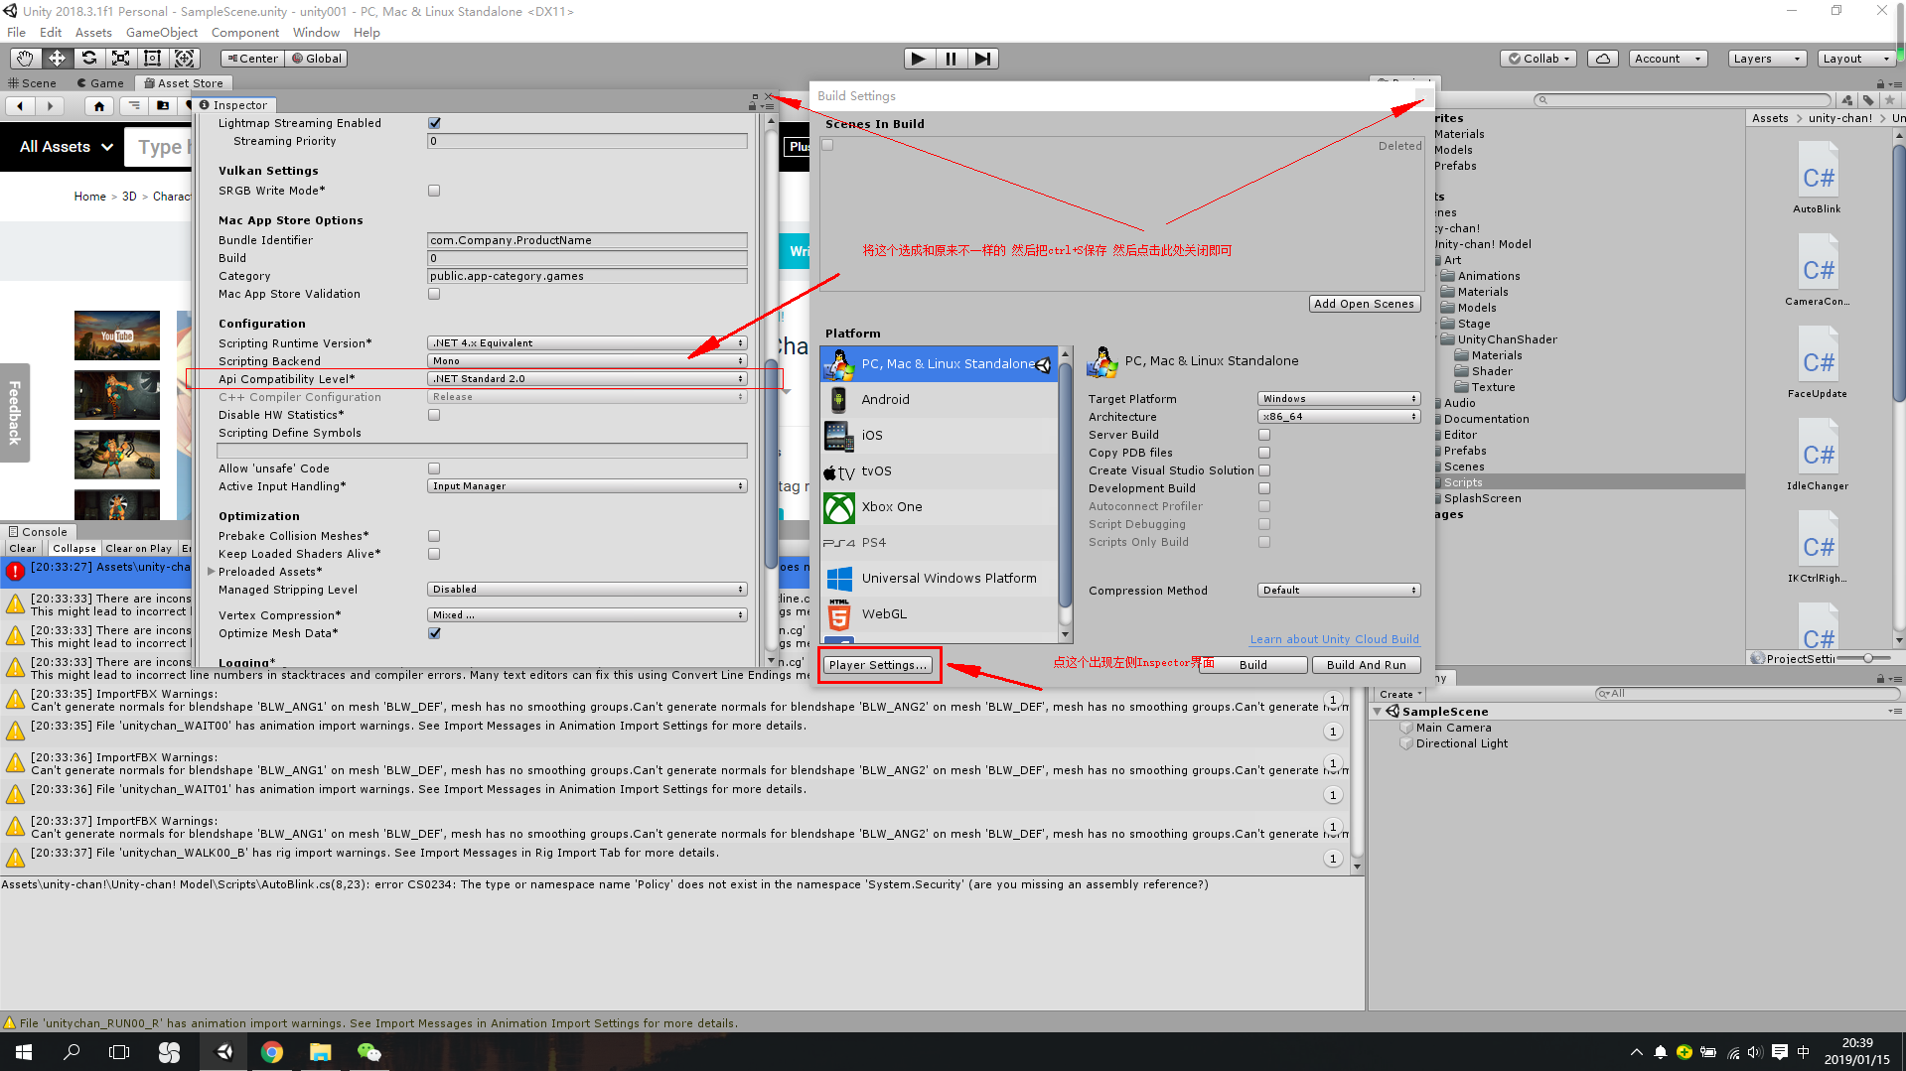This screenshot has width=1906, height=1071.
Task: Uncheck Optimize Mesh Data
Action: coord(434,633)
